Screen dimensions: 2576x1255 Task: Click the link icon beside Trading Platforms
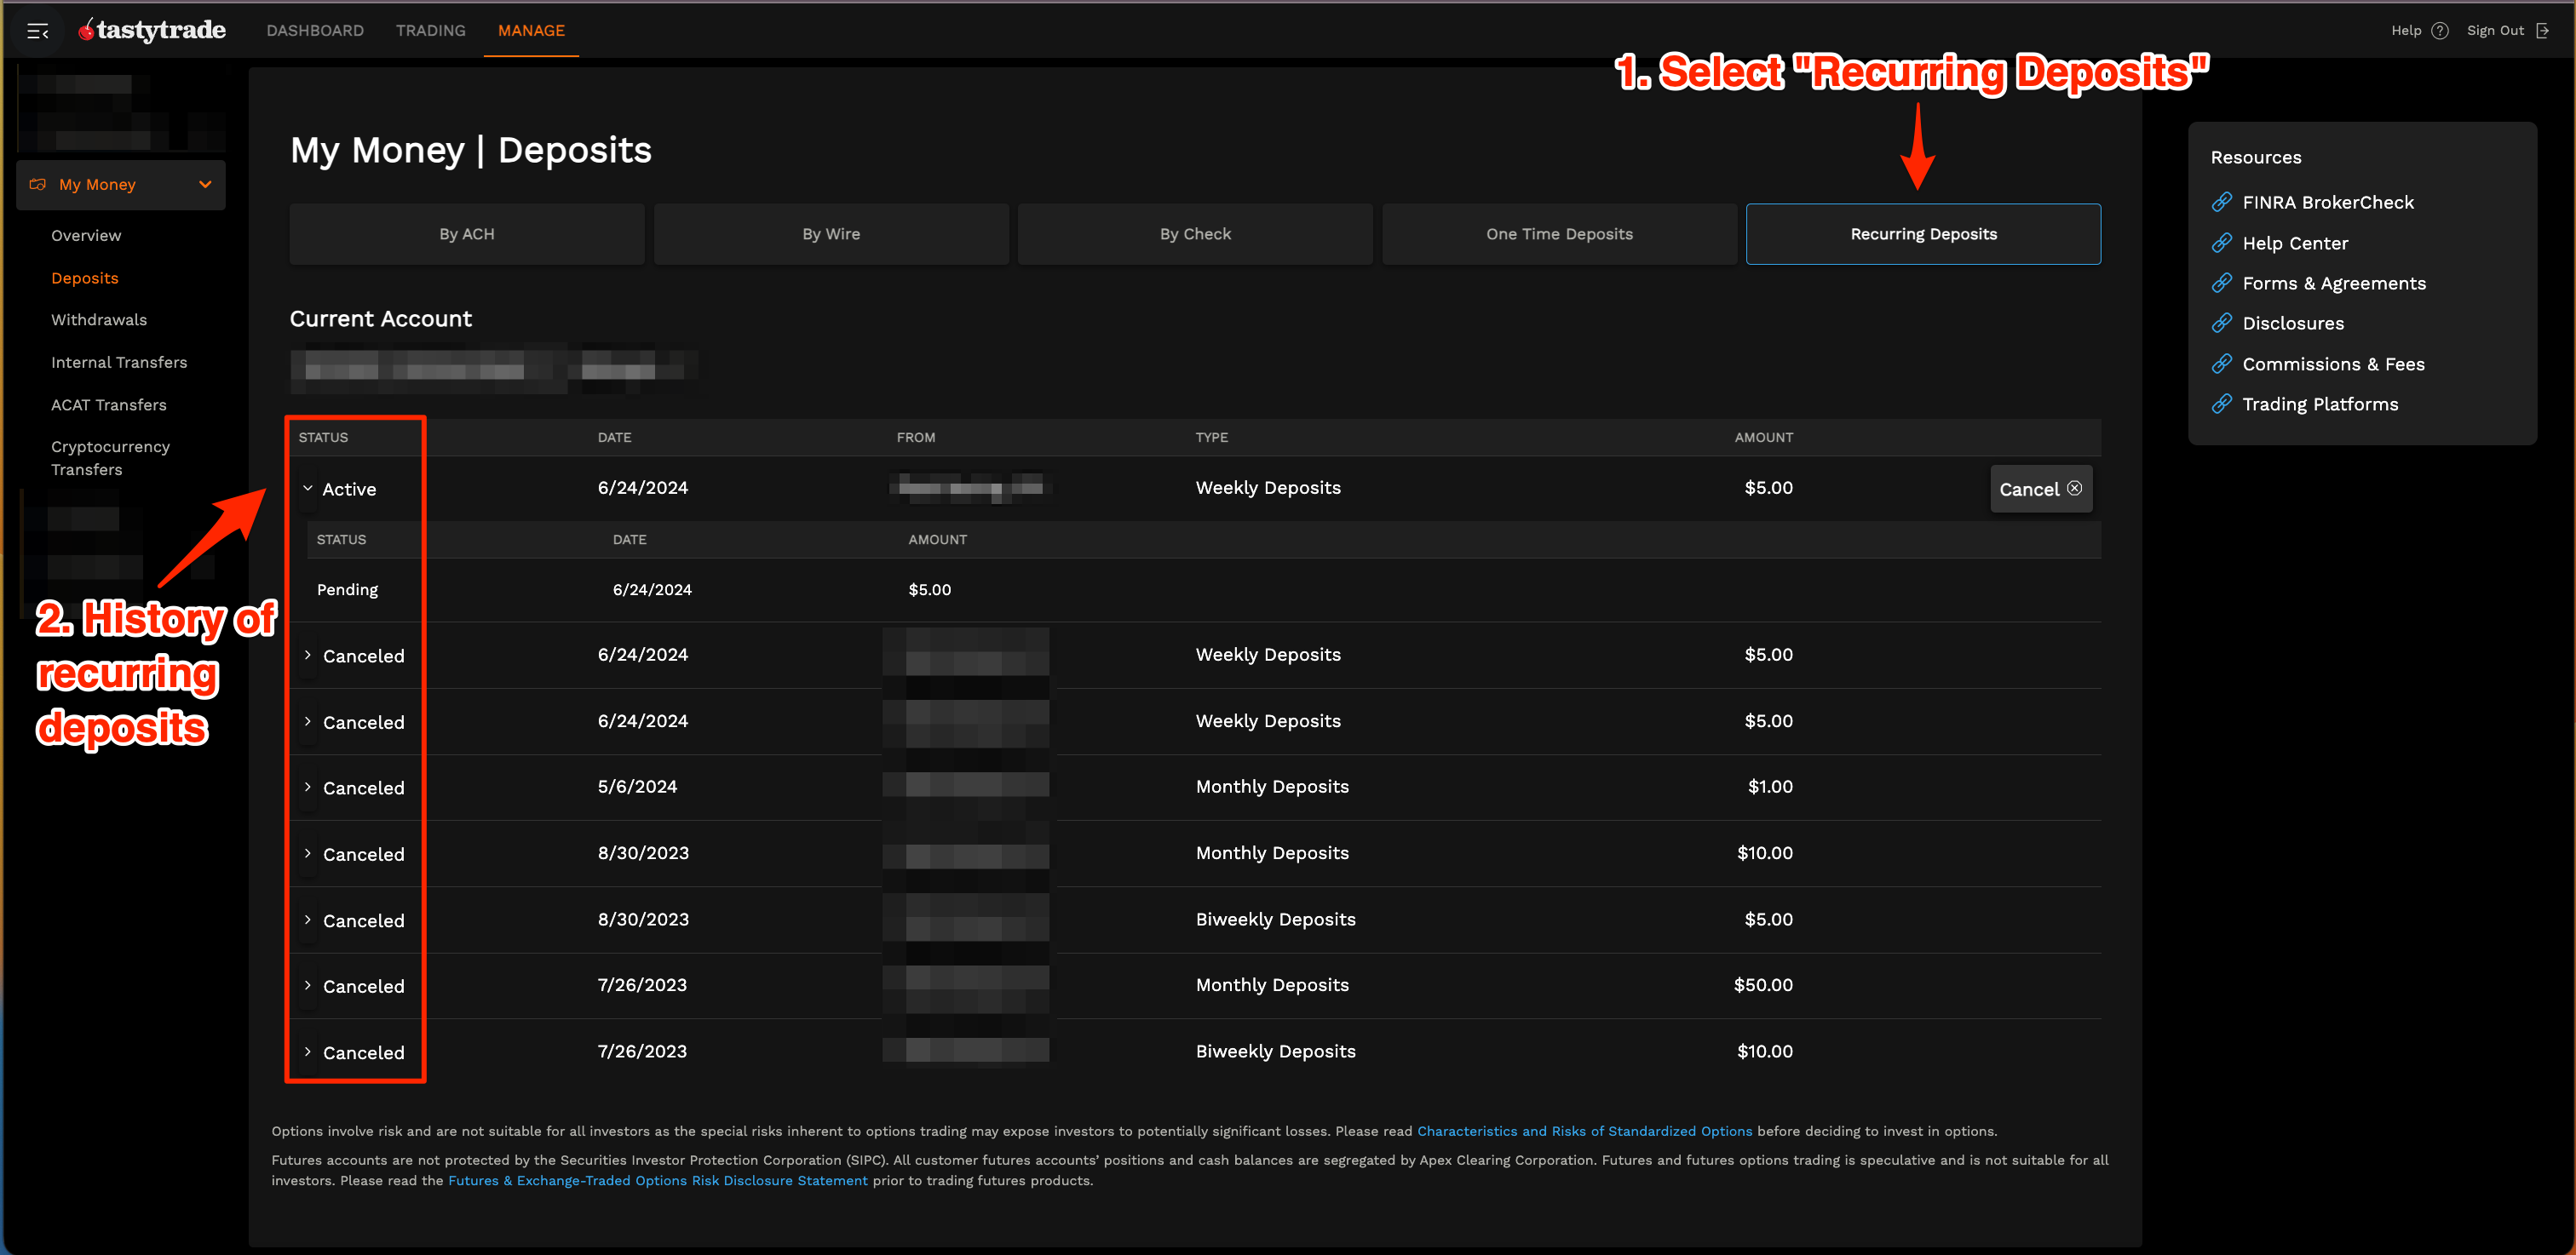coord(2222,404)
